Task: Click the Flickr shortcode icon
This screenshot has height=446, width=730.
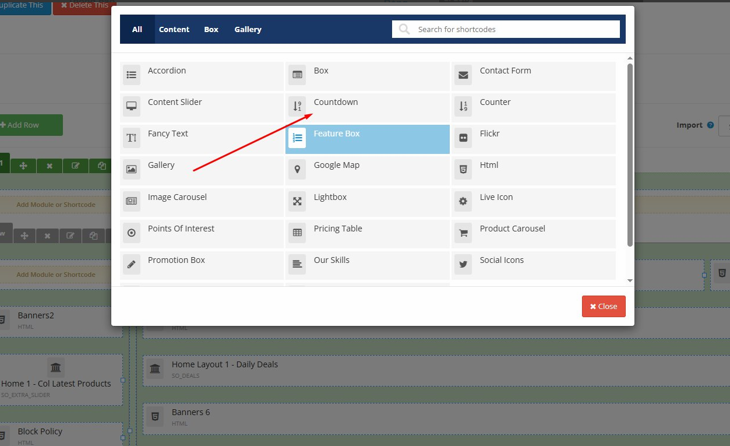Action: click(x=463, y=138)
